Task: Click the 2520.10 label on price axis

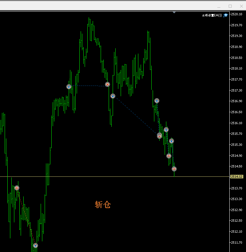Action: [237, 14]
